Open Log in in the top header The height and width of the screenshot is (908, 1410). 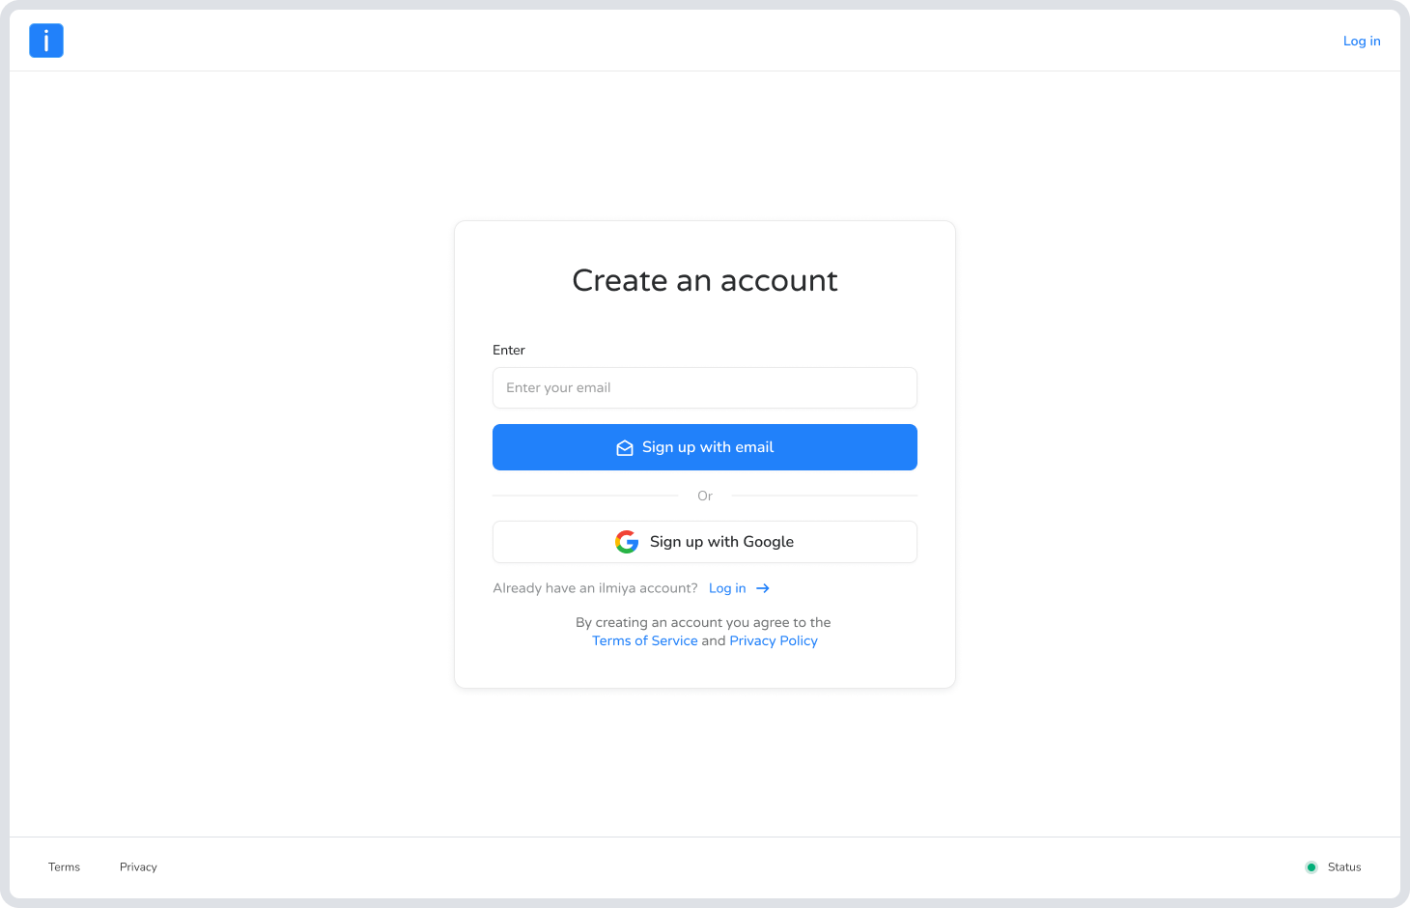(1362, 41)
